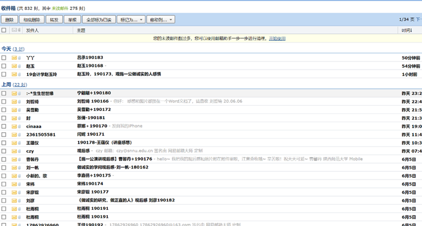The height and width of the screenshot is (226, 422).
Task: Click attachment clip icon in 刘彦 row
Action: click(x=20, y=201)
